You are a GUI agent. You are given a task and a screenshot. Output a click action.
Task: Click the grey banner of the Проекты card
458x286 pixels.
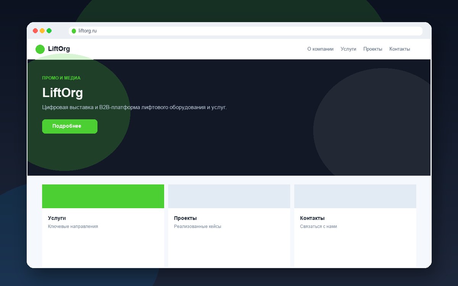[229, 196]
